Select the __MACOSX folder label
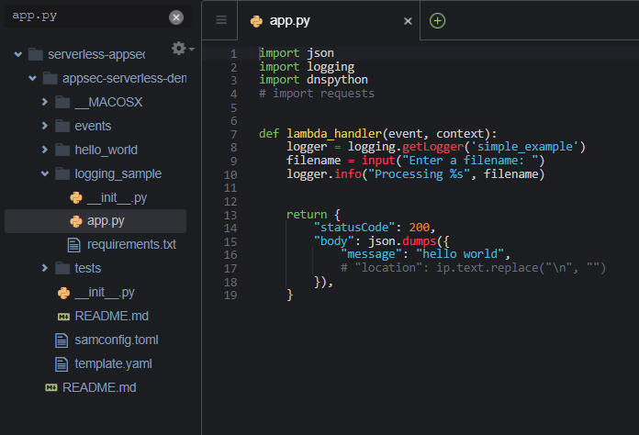 tap(108, 102)
